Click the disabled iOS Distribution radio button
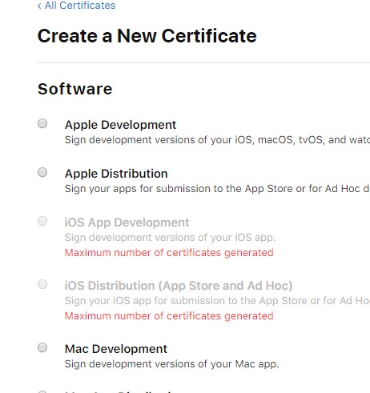 (42, 284)
